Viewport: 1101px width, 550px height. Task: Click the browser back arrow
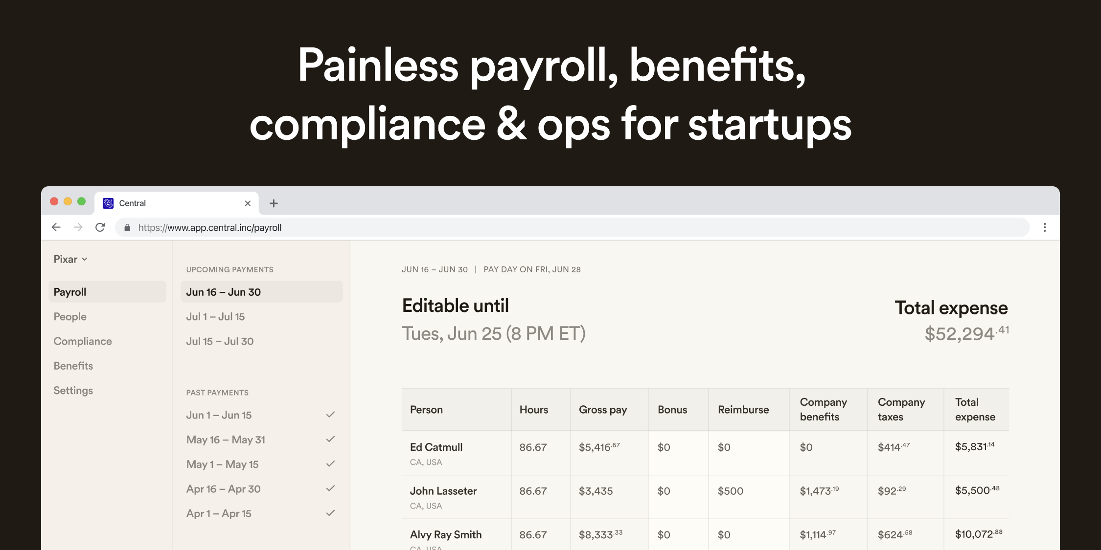[56, 227]
